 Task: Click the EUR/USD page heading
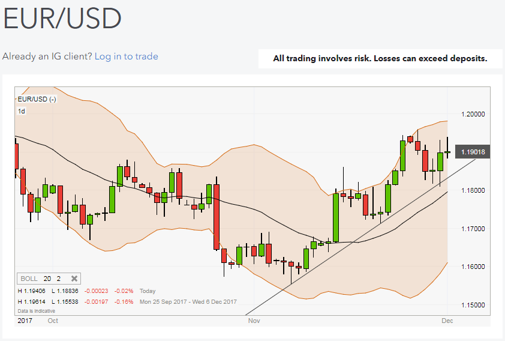tap(62, 18)
